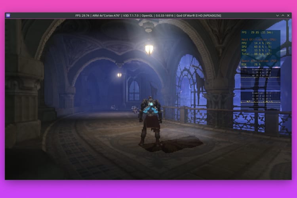Minimize the RPCS3 game window

tap(278, 15)
